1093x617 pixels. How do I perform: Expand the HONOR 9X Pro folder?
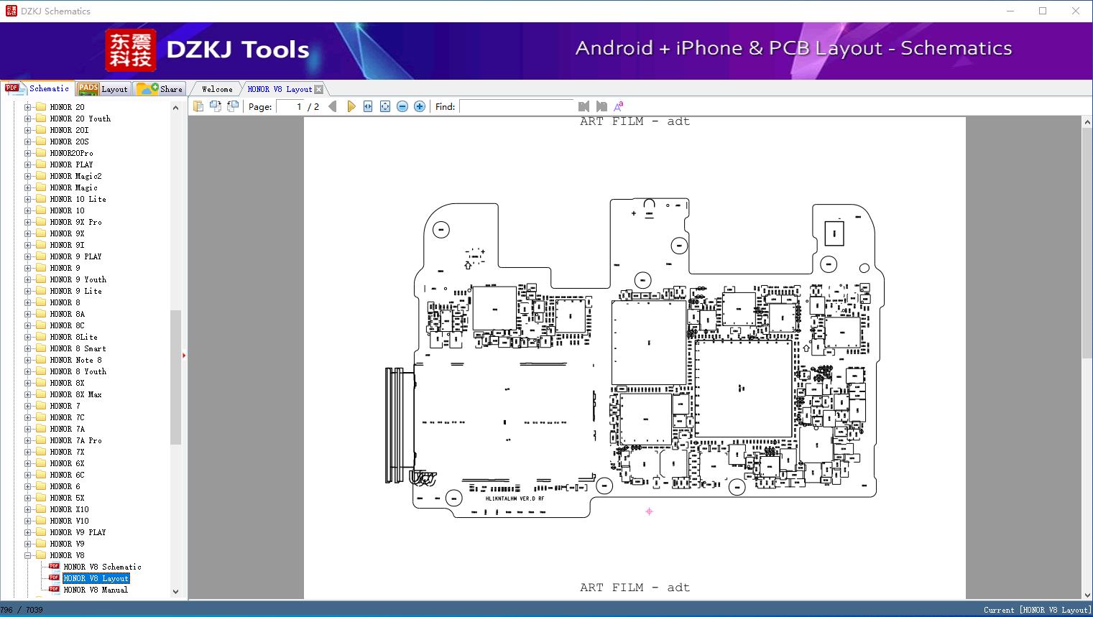click(x=28, y=222)
